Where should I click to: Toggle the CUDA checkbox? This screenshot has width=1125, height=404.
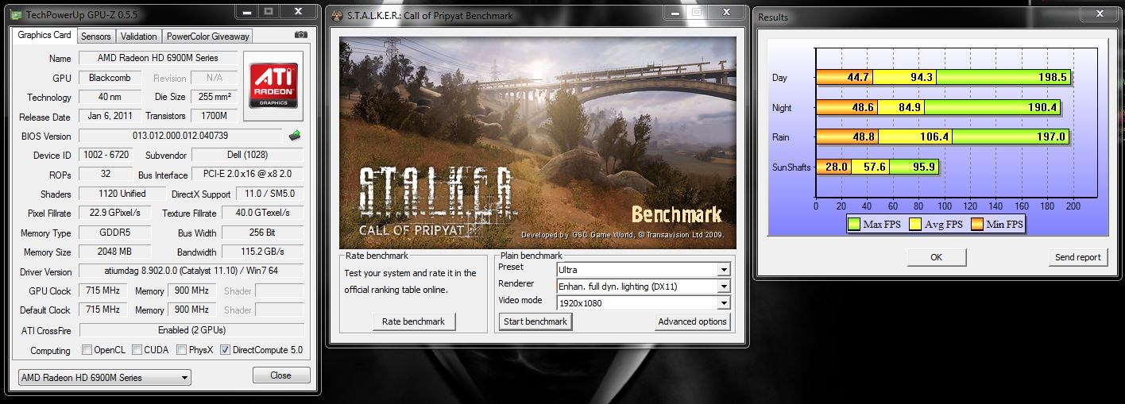(137, 349)
